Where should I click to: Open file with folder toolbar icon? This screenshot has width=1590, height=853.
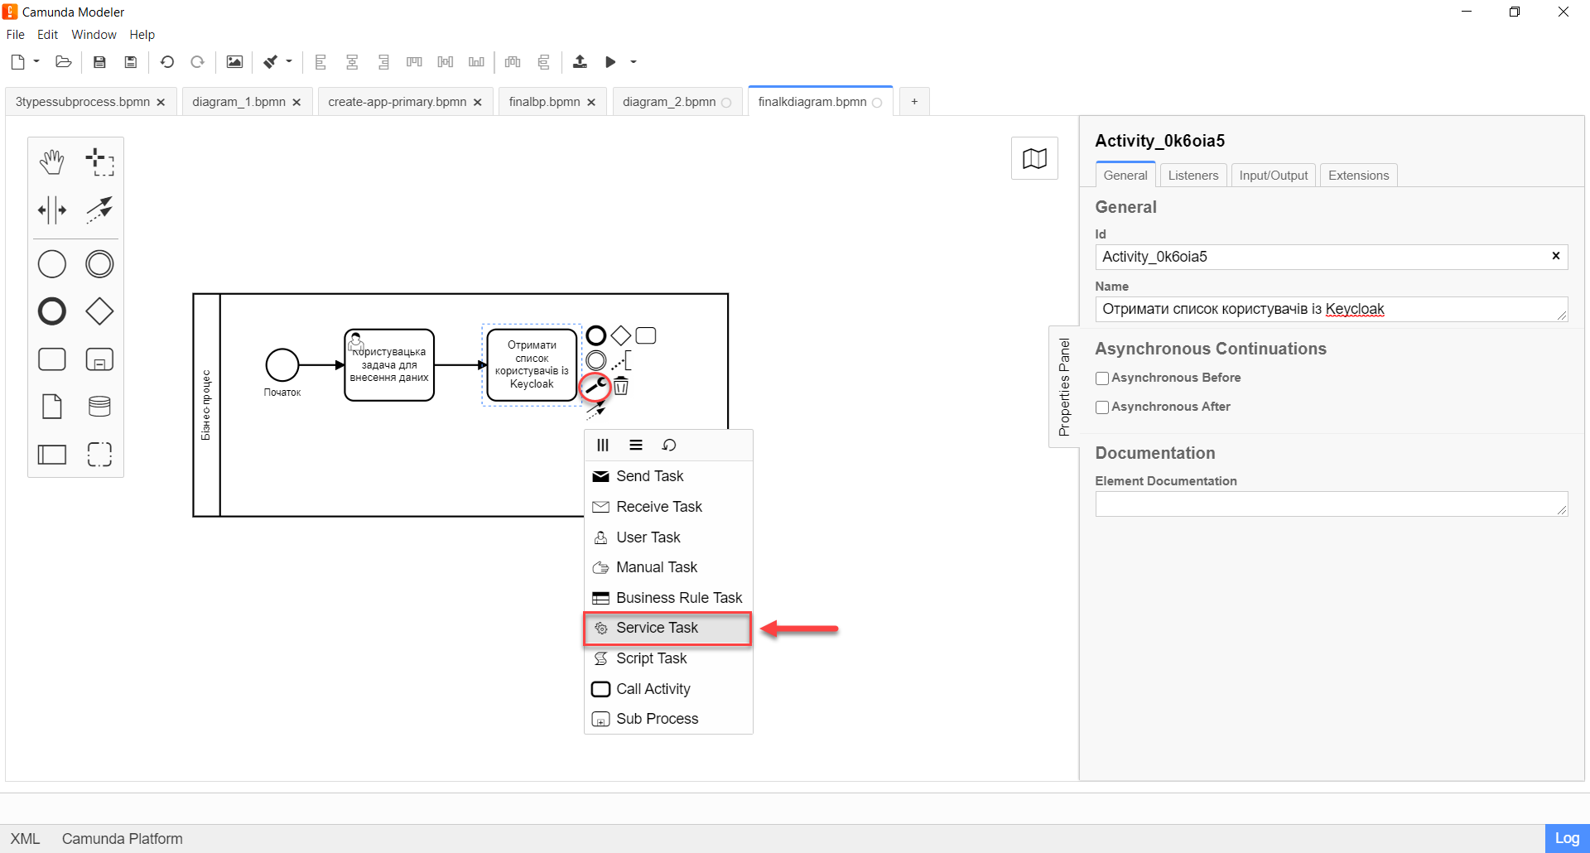(x=63, y=62)
